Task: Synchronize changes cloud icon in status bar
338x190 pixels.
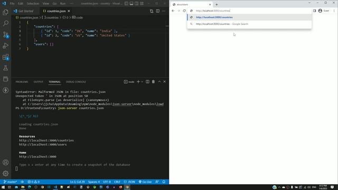Action: pos(22,182)
